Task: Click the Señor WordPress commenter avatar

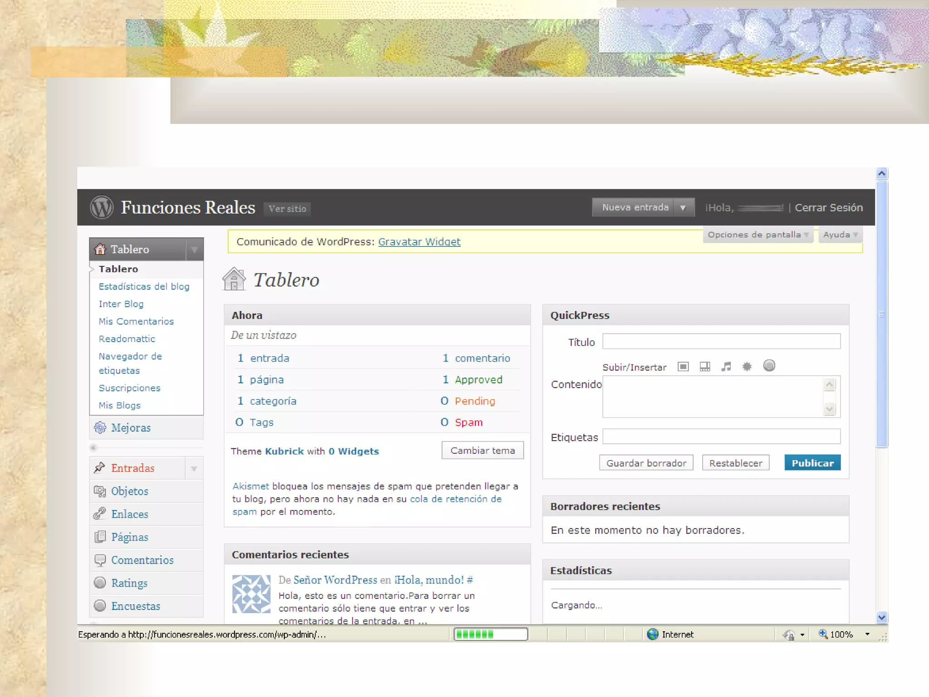Action: pyautogui.click(x=251, y=594)
